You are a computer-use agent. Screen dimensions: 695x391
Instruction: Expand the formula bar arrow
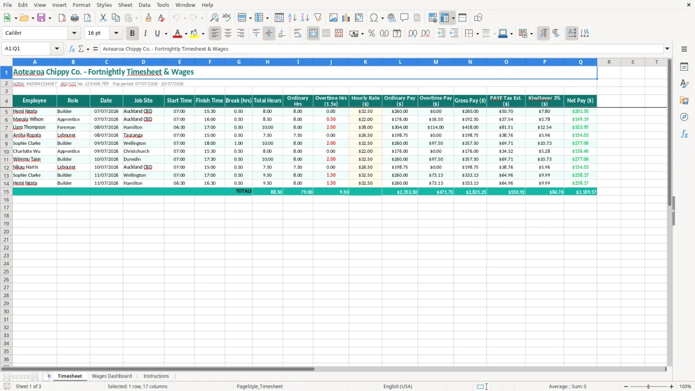click(x=667, y=49)
